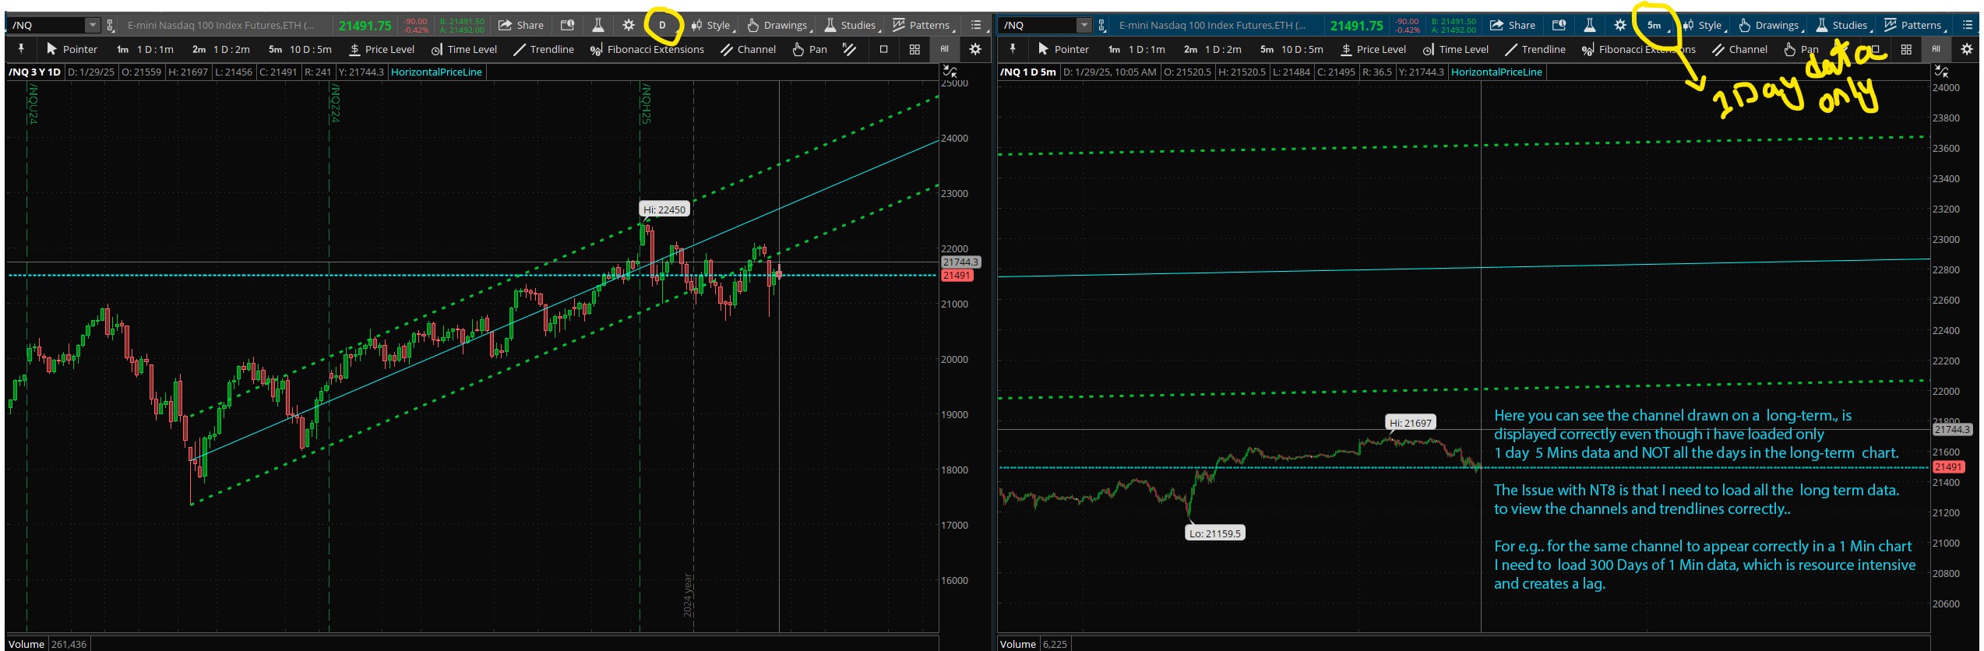Screen dimensions: 1984x651
Task: Open left chart drawing toolbar settings gear
Action: point(974,49)
